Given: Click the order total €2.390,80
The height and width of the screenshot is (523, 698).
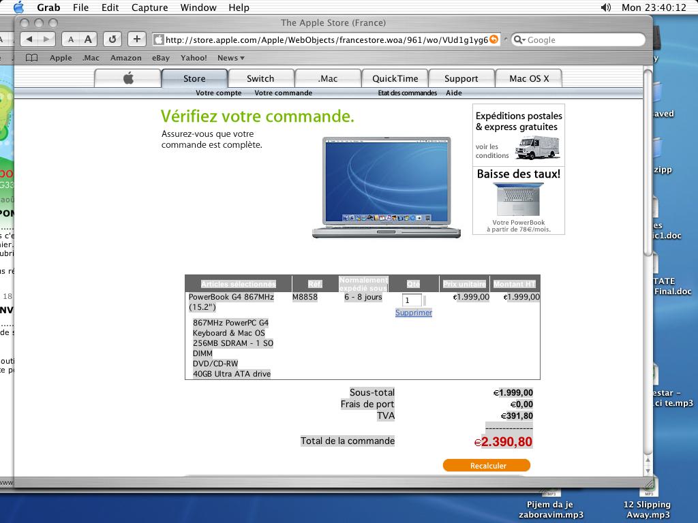Looking at the screenshot, I should pyautogui.click(x=503, y=441).
